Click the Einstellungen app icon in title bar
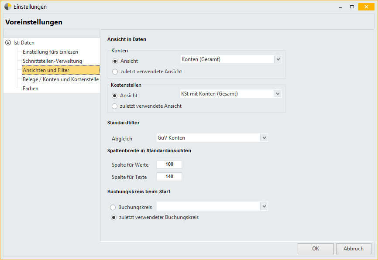 tap(8, 7)
